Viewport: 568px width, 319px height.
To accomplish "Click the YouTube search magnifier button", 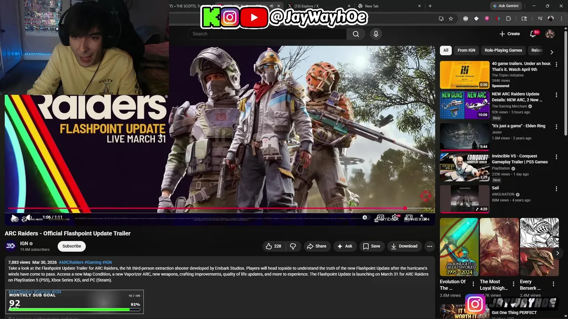I will (x=355, y=34).
